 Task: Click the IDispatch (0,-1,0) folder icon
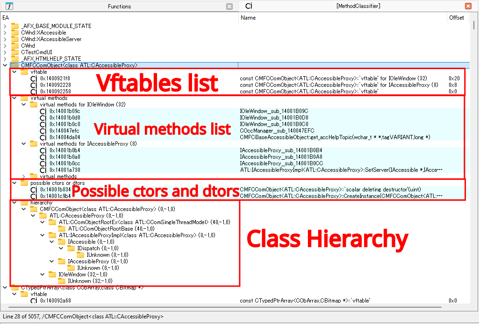click(x=71, y=248)
